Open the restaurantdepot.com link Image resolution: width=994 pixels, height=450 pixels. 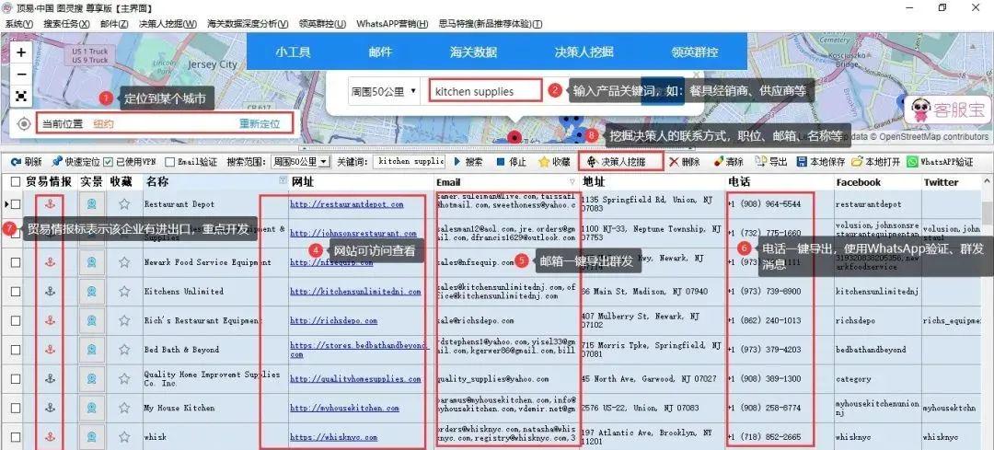tap(347, 204)
